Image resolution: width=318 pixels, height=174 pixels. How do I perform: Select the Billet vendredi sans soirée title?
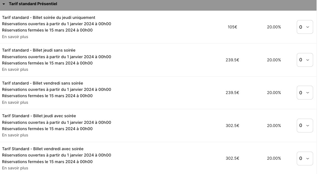pos(42,83)
